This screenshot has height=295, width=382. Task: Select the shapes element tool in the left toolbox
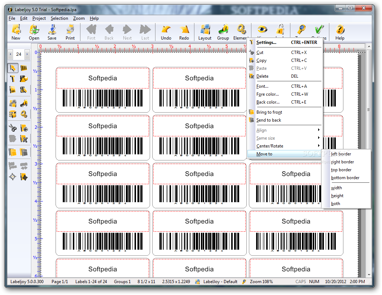coord(24,79)
